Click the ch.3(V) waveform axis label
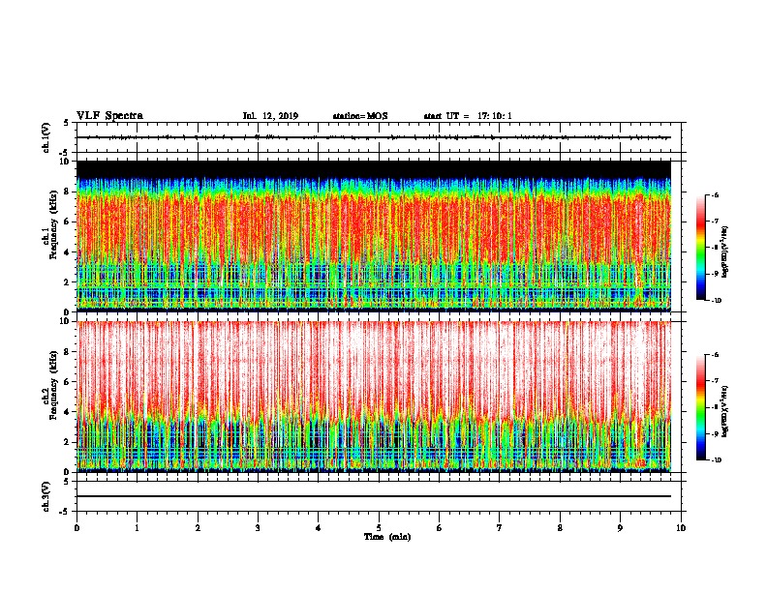Image resolution: width=767 pixels, height=592 pixels. 46,496
